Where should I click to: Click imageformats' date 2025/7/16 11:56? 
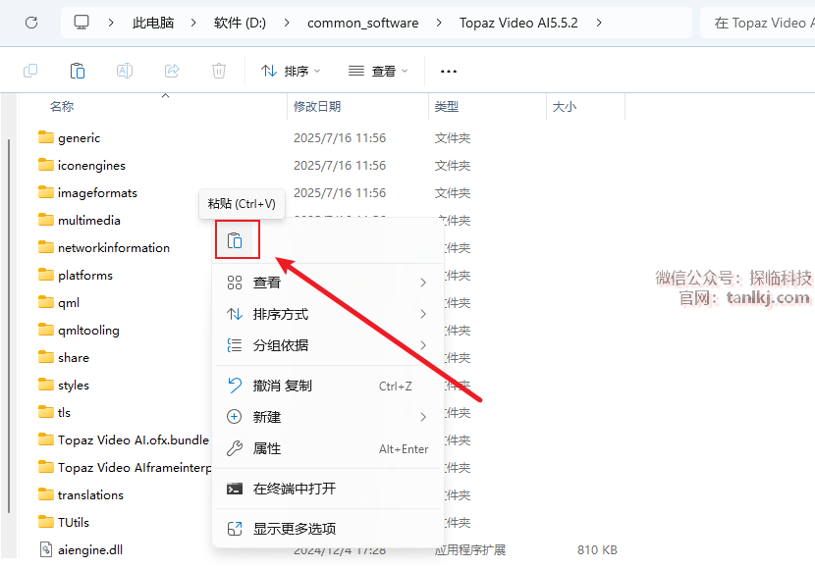340,192
